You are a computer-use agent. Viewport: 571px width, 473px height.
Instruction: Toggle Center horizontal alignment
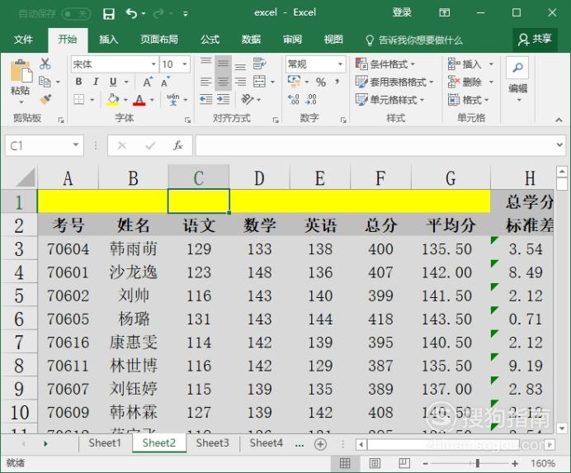224,82
